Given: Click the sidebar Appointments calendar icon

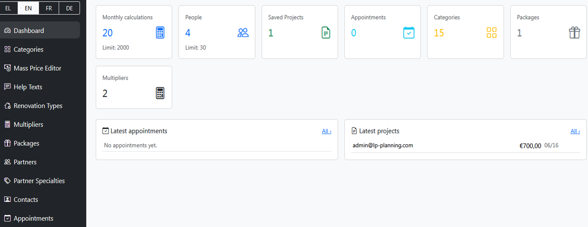Looking at the screenshot, I should click(7, 218).
